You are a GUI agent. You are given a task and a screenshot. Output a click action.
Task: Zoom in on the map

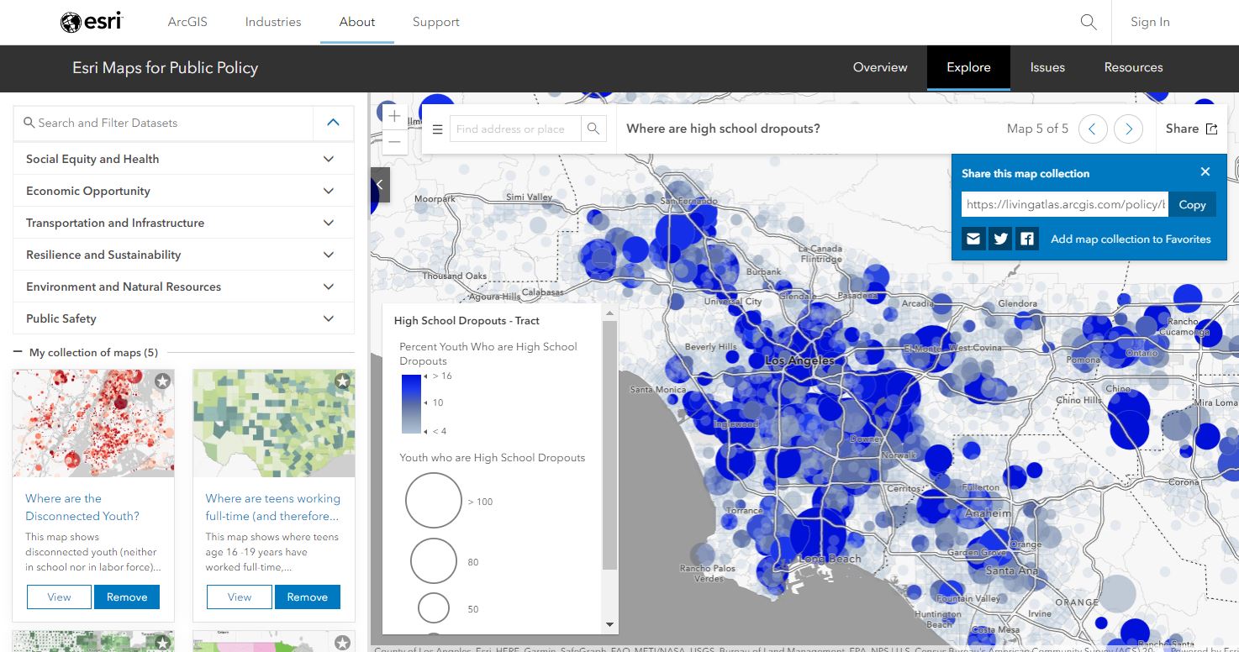click(394, 116)
